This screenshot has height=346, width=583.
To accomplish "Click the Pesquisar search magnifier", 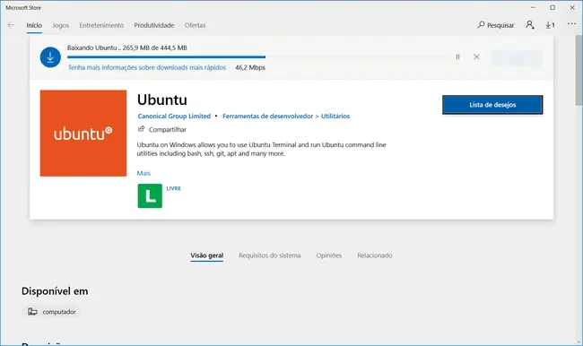I will 481,25.
